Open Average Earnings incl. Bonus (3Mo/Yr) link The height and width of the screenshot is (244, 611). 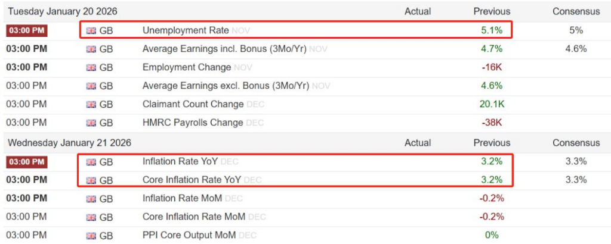click(224, 49)
